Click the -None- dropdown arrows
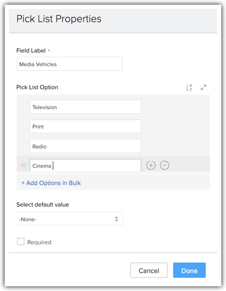This screenshot has width=226, height=291. point(116,219)
